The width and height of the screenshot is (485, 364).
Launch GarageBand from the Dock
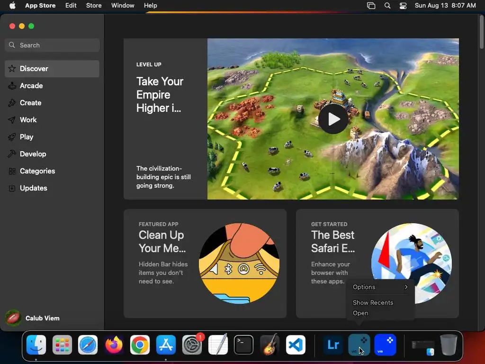(269, 345)
